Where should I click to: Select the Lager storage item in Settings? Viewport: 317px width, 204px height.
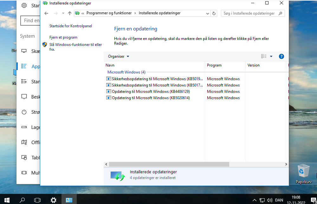29,127
